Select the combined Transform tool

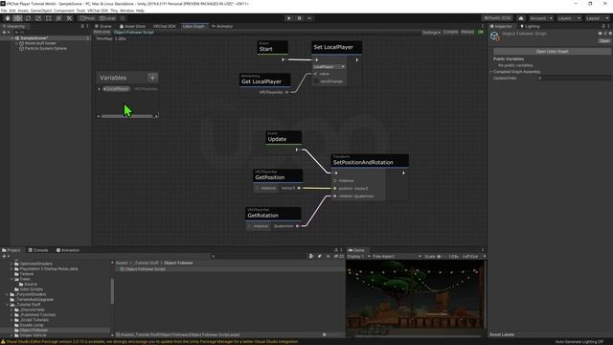coord(58,18)
